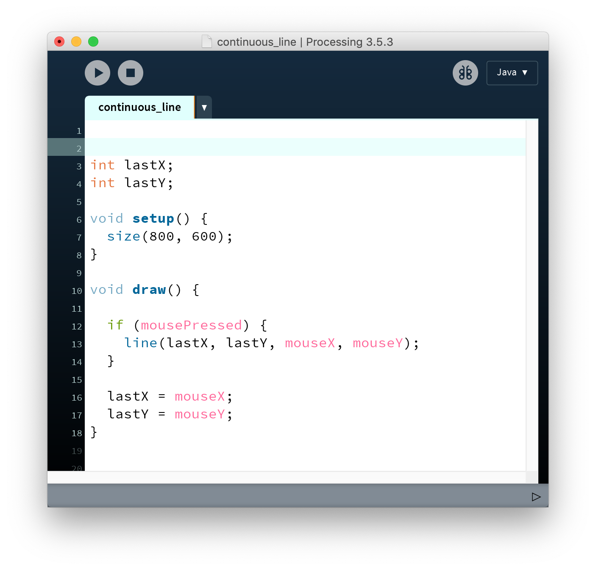Click the line function call on line 13
This screenshot has width=596, height=570.
[x=141, y=343]
